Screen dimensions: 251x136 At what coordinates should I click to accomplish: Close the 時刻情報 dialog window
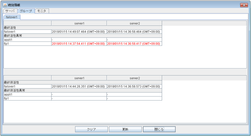click(244, 5)
